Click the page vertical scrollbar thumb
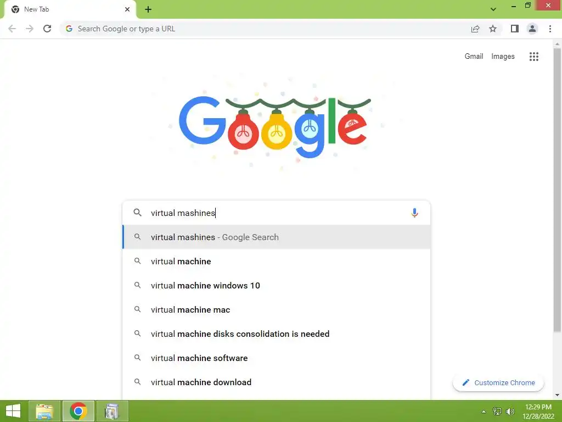The height and width of the screenshot is (422, 562). [x=557, y=190]
